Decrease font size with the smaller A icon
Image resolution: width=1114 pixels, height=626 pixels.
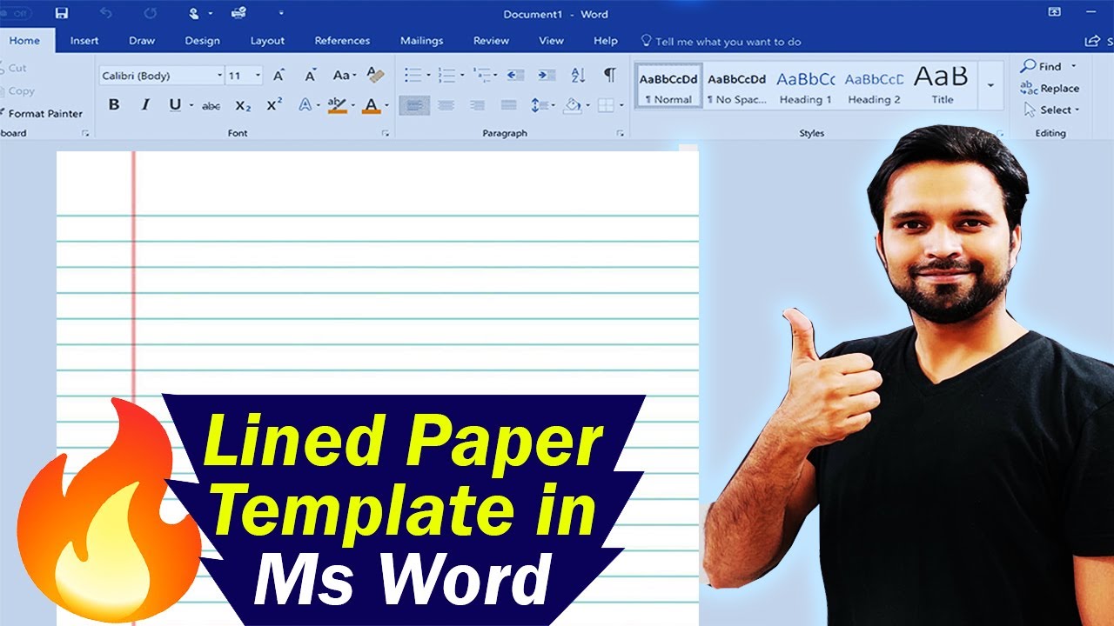[x=310, y=76]
